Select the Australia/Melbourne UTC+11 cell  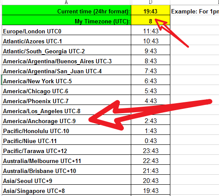tap(66, 160)
